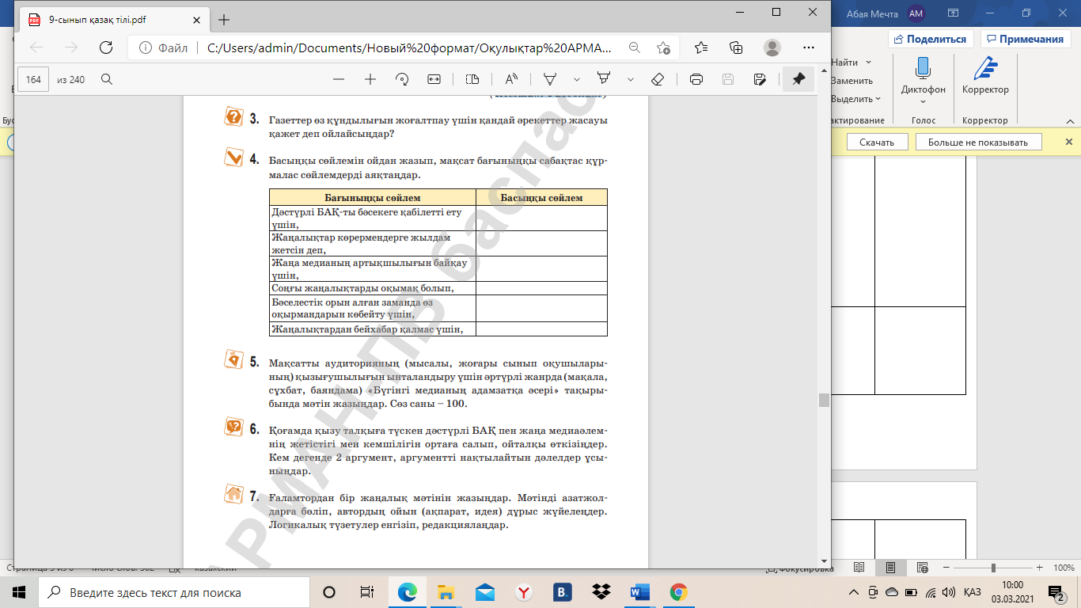Image resolution: width=1081 pixels, height=608 pixels.
Task: Reload the PDF page in Edge
Action: 105,47
